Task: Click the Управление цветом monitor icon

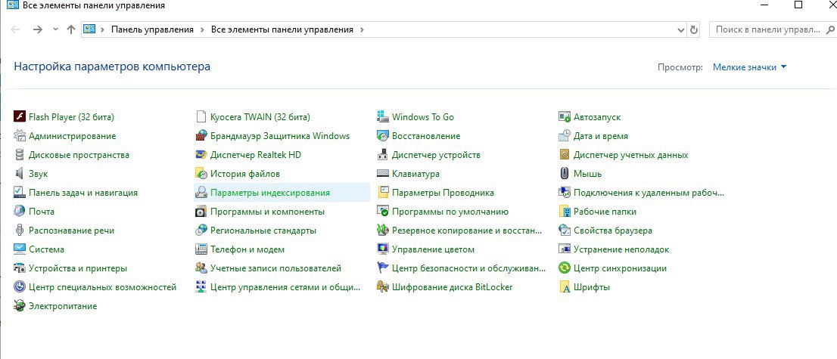Action: pos(383,249)
